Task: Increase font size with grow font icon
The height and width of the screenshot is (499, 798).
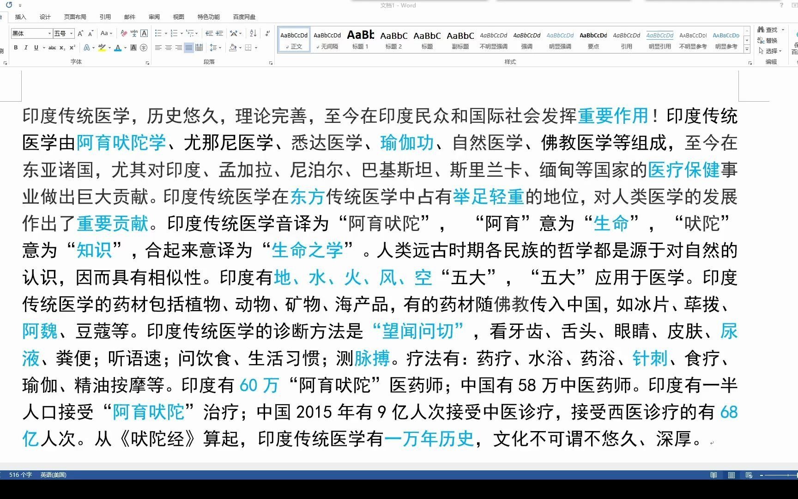Action: coord(80,33)
